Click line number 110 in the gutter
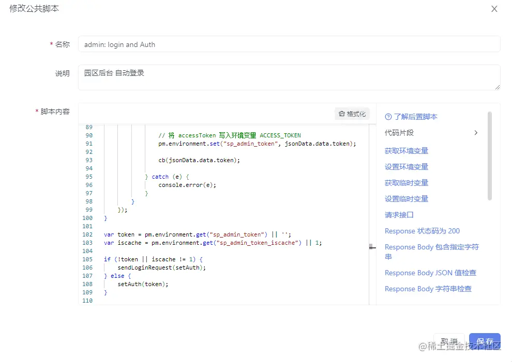512x362 pixels. pos(87,301)
